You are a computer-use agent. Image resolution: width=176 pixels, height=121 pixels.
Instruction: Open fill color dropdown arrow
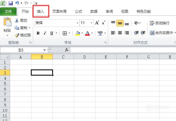click(82, 33)
